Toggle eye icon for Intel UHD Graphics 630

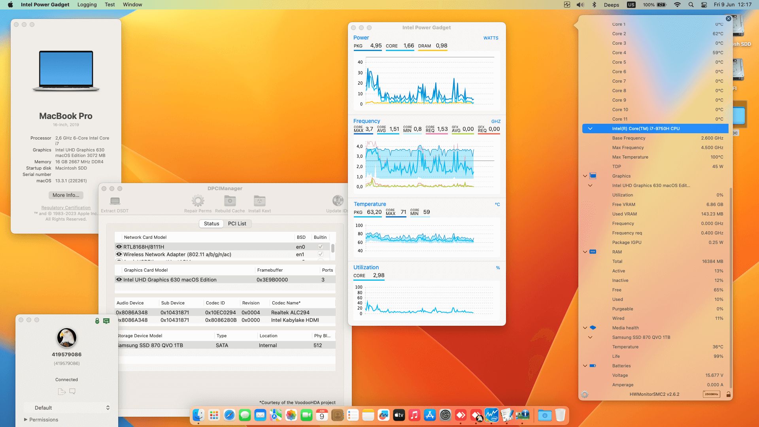[x=119, y=280]
